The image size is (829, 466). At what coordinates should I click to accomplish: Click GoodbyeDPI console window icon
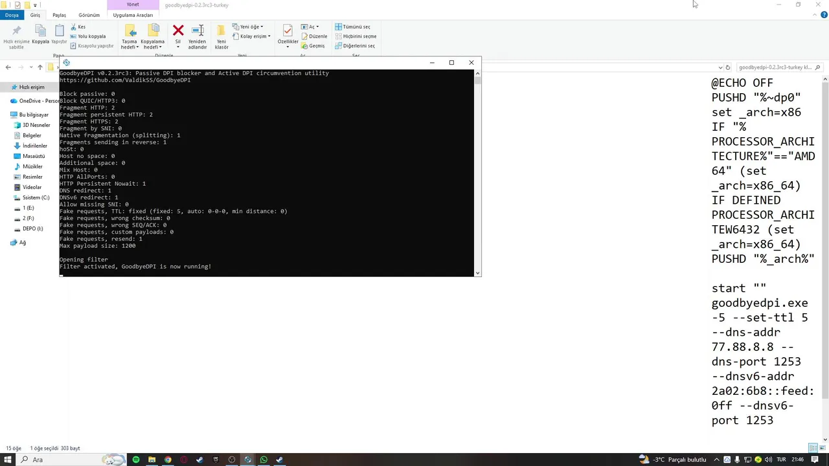click(x=66, y=63)
